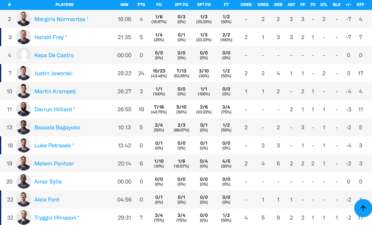Sort by 3PT FG column header
The image size is (372, 225).
click(x=204, y=5)
